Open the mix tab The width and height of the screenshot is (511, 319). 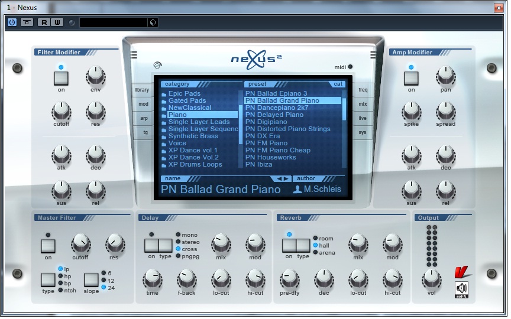click(x=363, y=104)
